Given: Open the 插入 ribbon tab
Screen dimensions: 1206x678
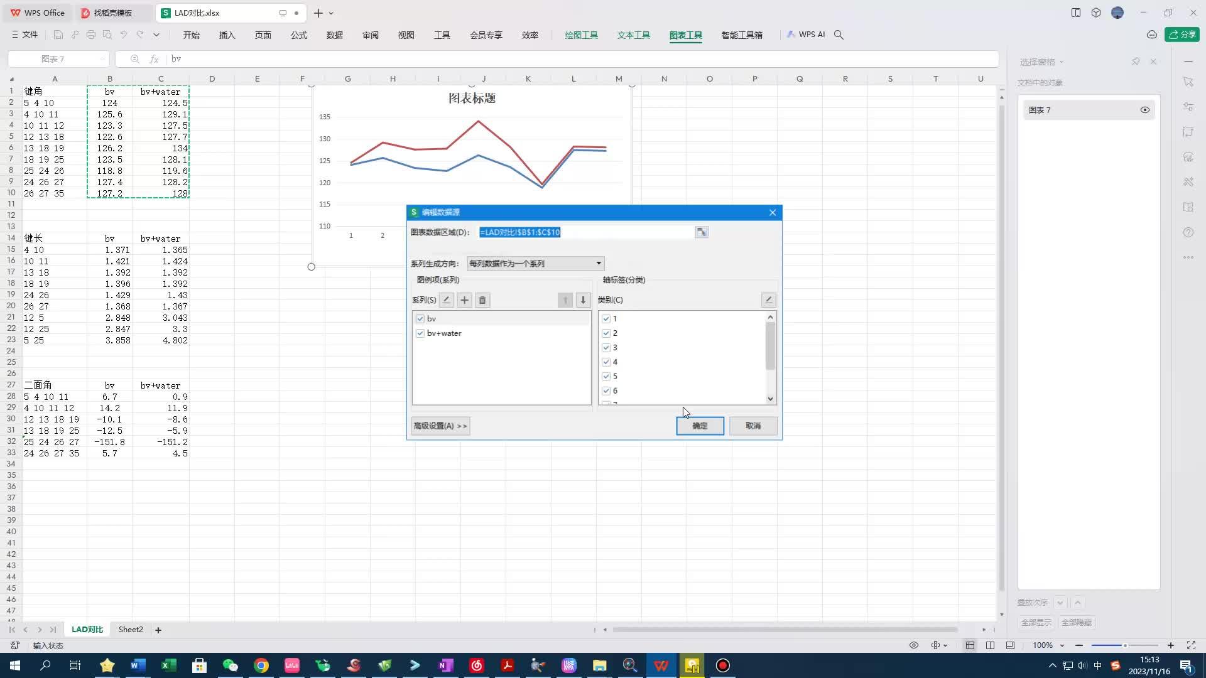Looking at the screenshot, I should coord(227,35).
